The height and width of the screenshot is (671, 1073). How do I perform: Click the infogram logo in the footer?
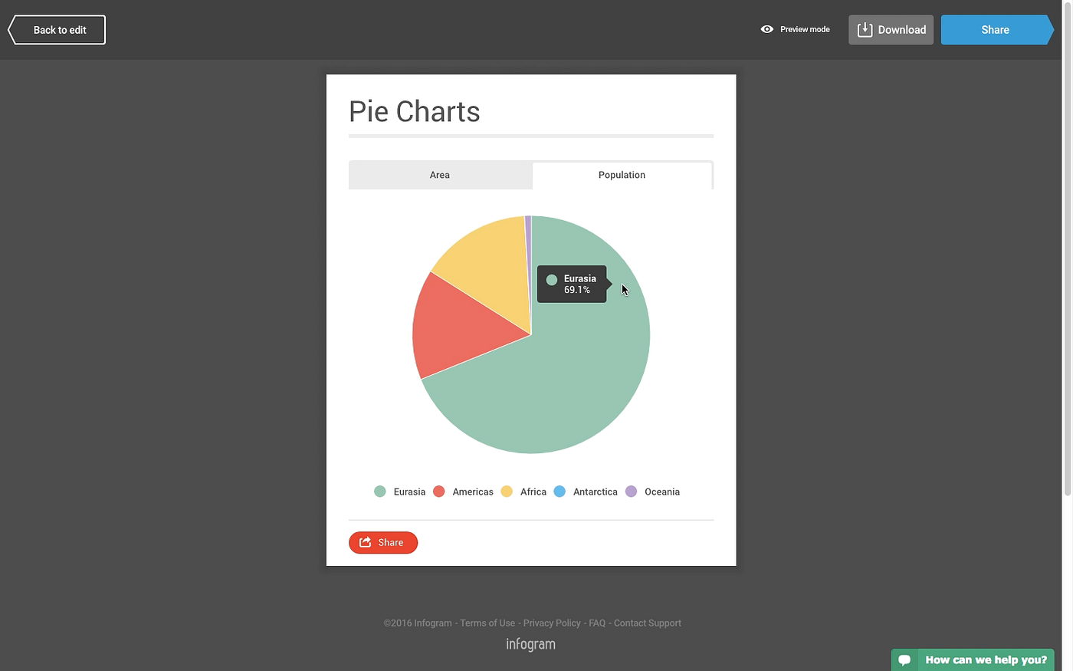[530, 643]
